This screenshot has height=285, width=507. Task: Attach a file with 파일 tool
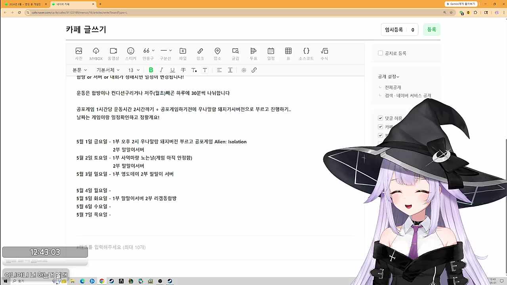click(183, 54)
